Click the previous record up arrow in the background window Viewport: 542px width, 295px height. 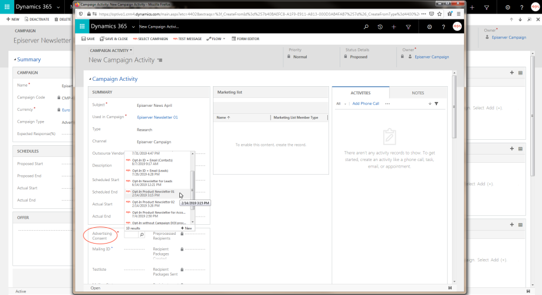point(511,19)
